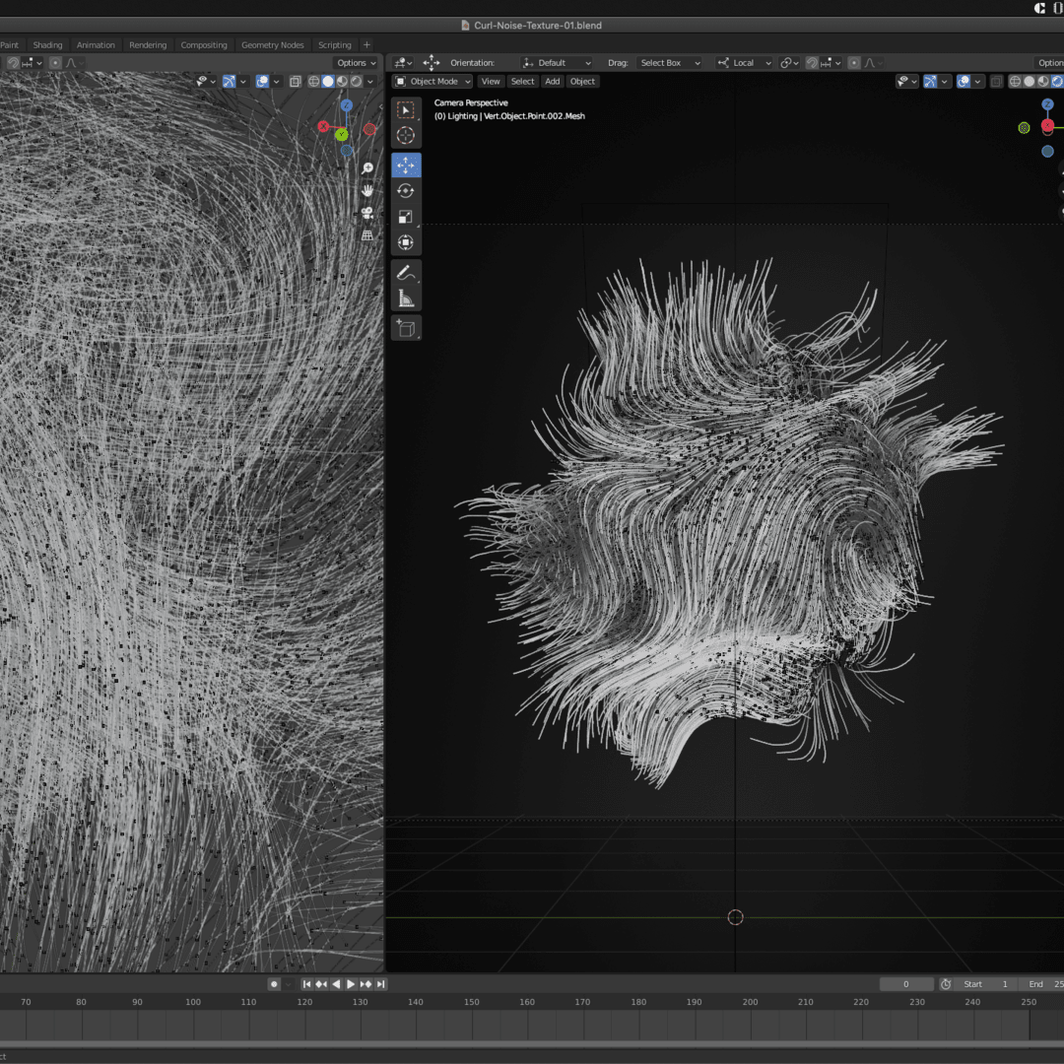Expand the Orientation Default dropdown
The width and height of the screenshot is (1064, 1064).
point(558,63)
